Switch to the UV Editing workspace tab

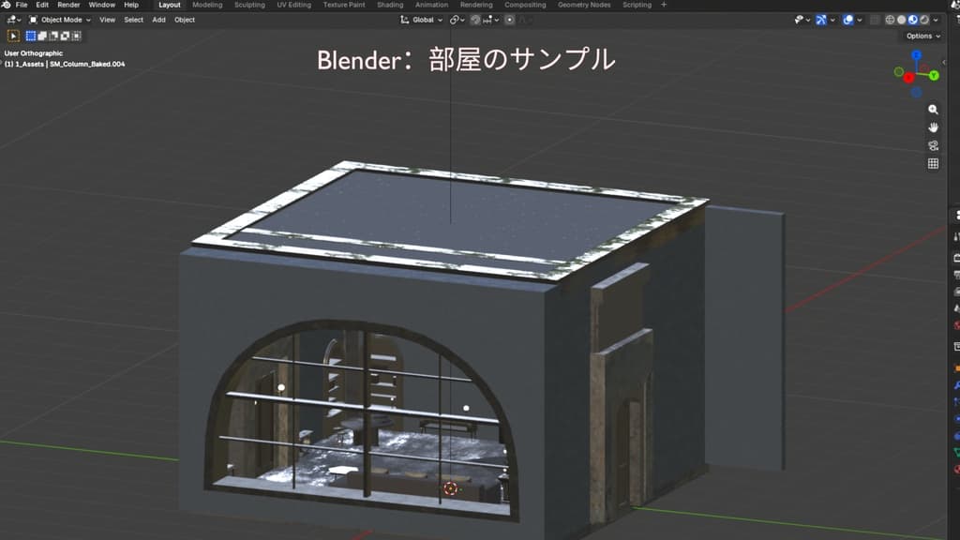(293, 5)
